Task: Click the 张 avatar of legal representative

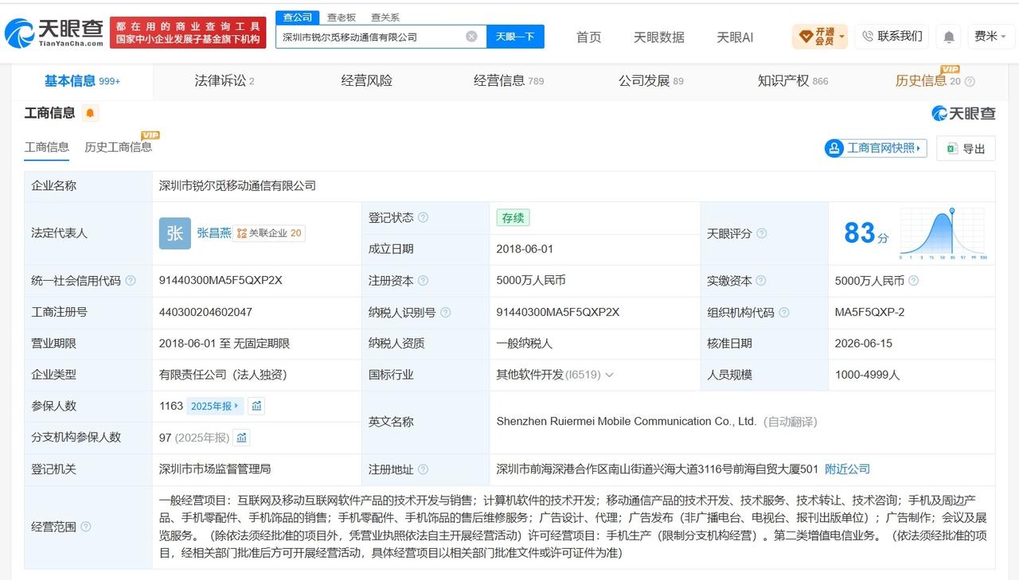Action: 175,233
